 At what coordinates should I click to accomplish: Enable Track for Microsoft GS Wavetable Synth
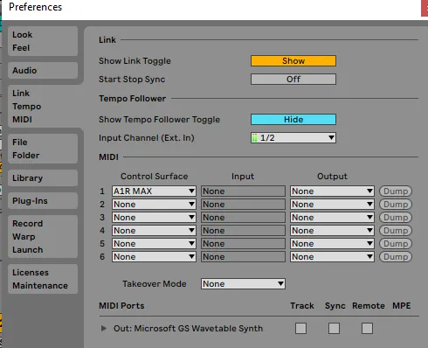300,328
